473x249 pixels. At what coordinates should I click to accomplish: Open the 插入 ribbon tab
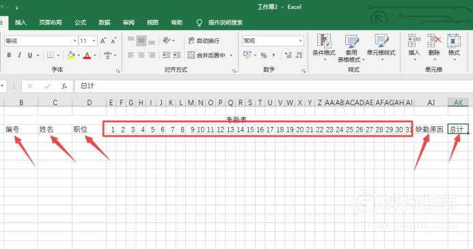[21, 23]
